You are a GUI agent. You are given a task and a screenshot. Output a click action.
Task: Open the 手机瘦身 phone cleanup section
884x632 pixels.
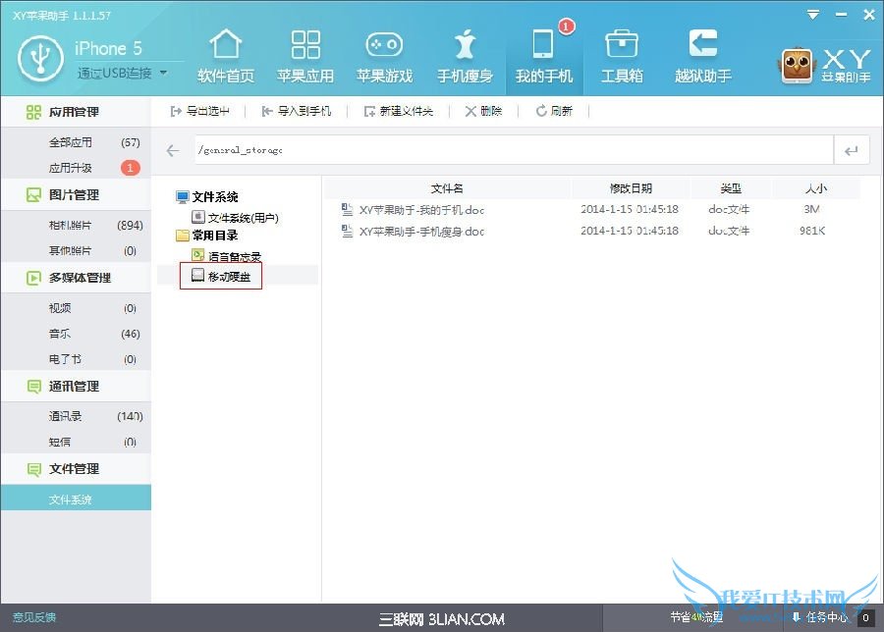[465, 56]
